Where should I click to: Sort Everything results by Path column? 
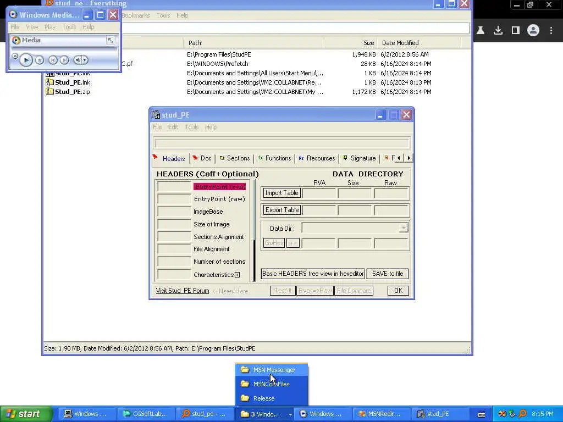point(253,43)
